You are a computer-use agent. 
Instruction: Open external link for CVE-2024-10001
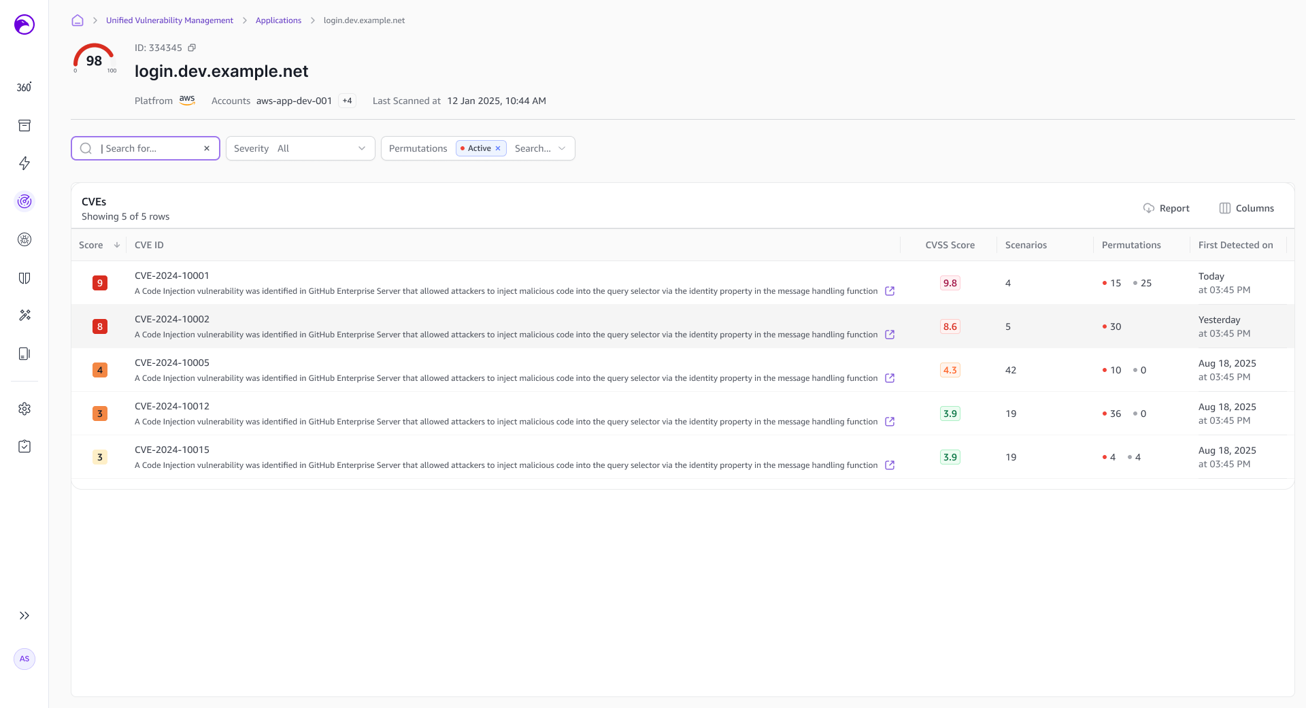[x=890, y=291]
